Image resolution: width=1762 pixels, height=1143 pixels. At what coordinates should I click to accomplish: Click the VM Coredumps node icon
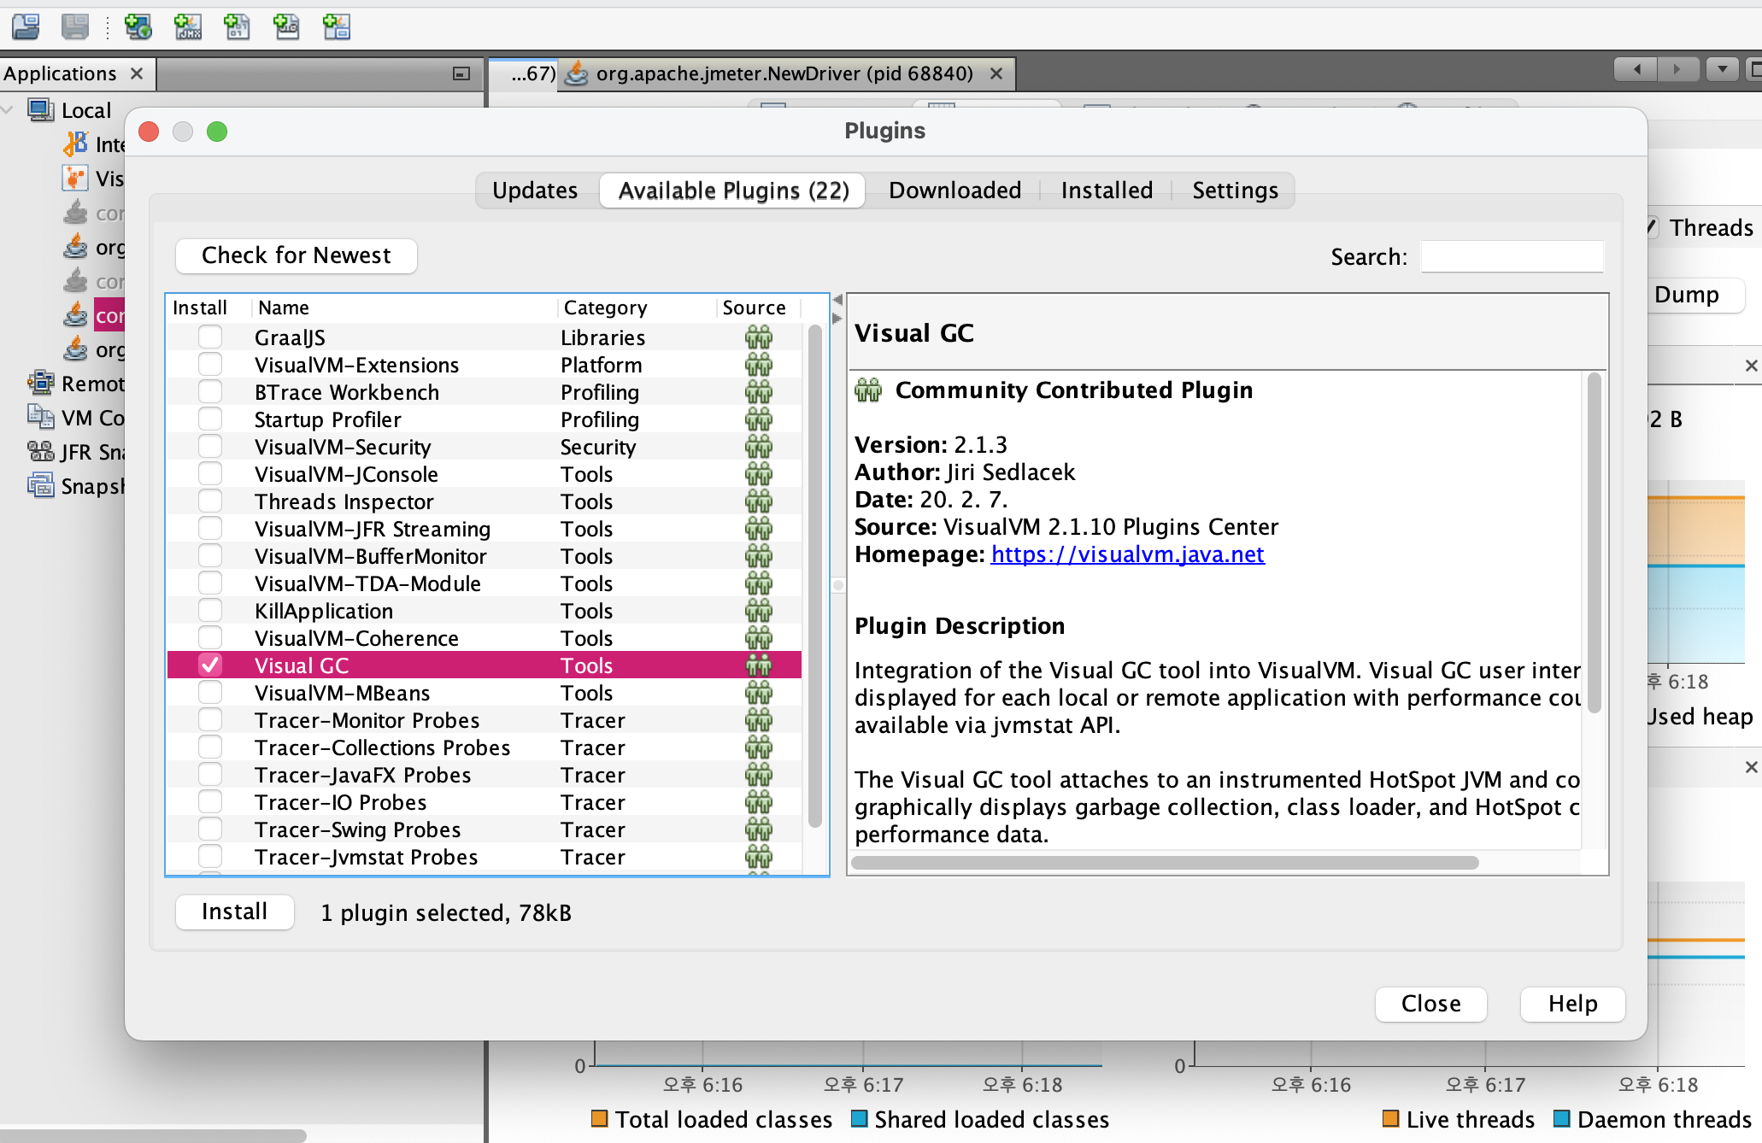coord(41,418)
